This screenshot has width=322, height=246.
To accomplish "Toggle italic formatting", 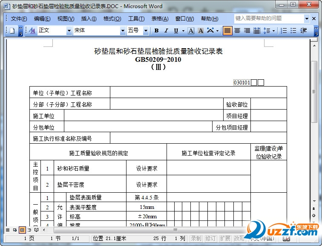I will pyautogui.click(x=166, y=31).
